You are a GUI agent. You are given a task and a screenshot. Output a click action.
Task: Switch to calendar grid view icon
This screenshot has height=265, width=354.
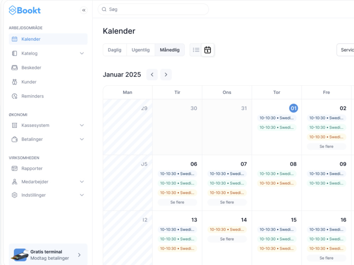(208, 50)
